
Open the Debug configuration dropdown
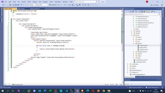32,5
